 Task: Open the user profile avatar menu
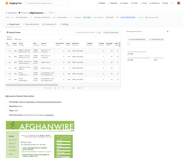178,3
